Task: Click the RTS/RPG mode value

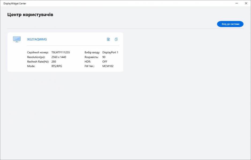Action: coord(56,66)
